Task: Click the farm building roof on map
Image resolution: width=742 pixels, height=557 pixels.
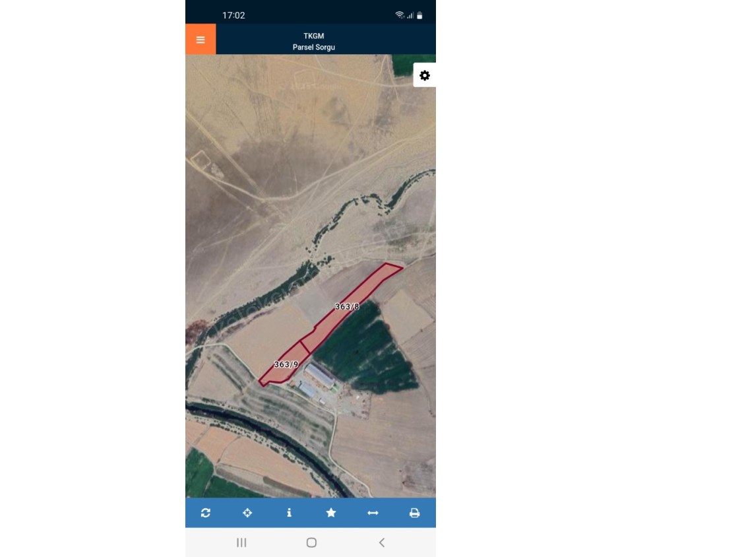Action: [x=319, y=376]
